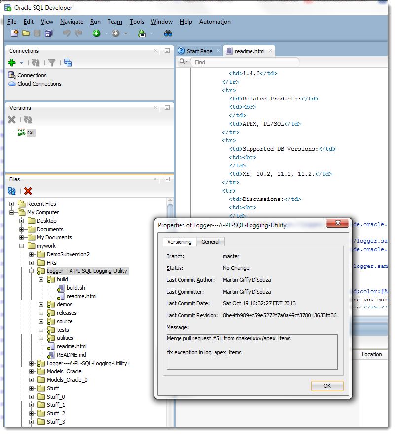Expand the Desktop folder
This screenshot has height=434, width=395.
tap(21, 221)
